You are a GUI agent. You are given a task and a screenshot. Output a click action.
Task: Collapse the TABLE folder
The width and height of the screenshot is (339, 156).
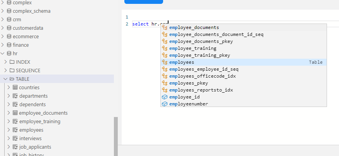[x=6, y=79]
